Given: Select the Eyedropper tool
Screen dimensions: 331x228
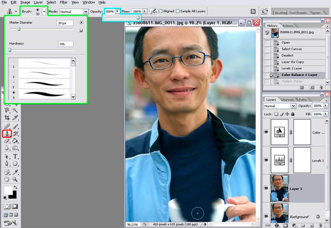Looking at the screenshot, I should (15, 172).
